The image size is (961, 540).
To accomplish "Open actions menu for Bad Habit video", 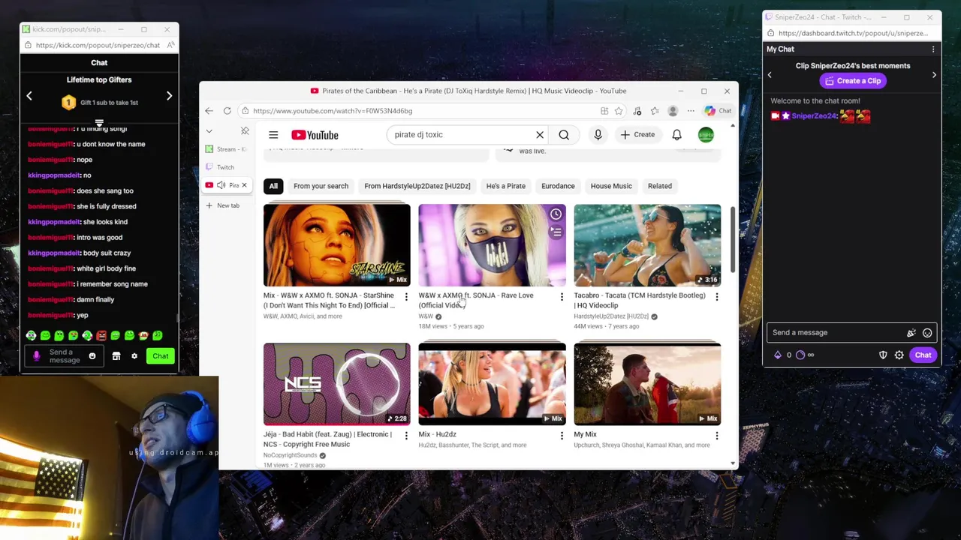I will pos(406,436).
